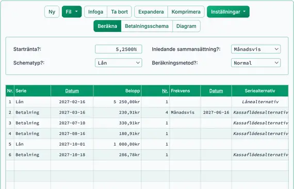Switch to the Beräkna tab

tap(107, 26)
